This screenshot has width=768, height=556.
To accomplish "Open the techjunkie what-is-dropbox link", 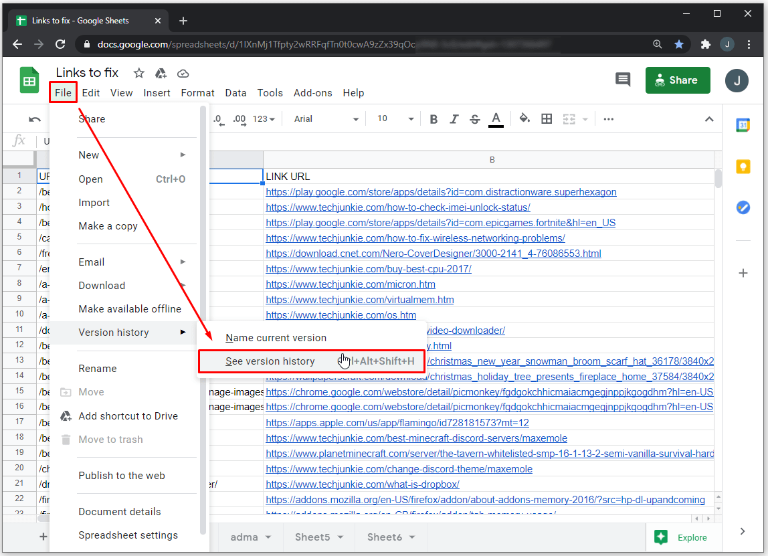I will 362,484.
